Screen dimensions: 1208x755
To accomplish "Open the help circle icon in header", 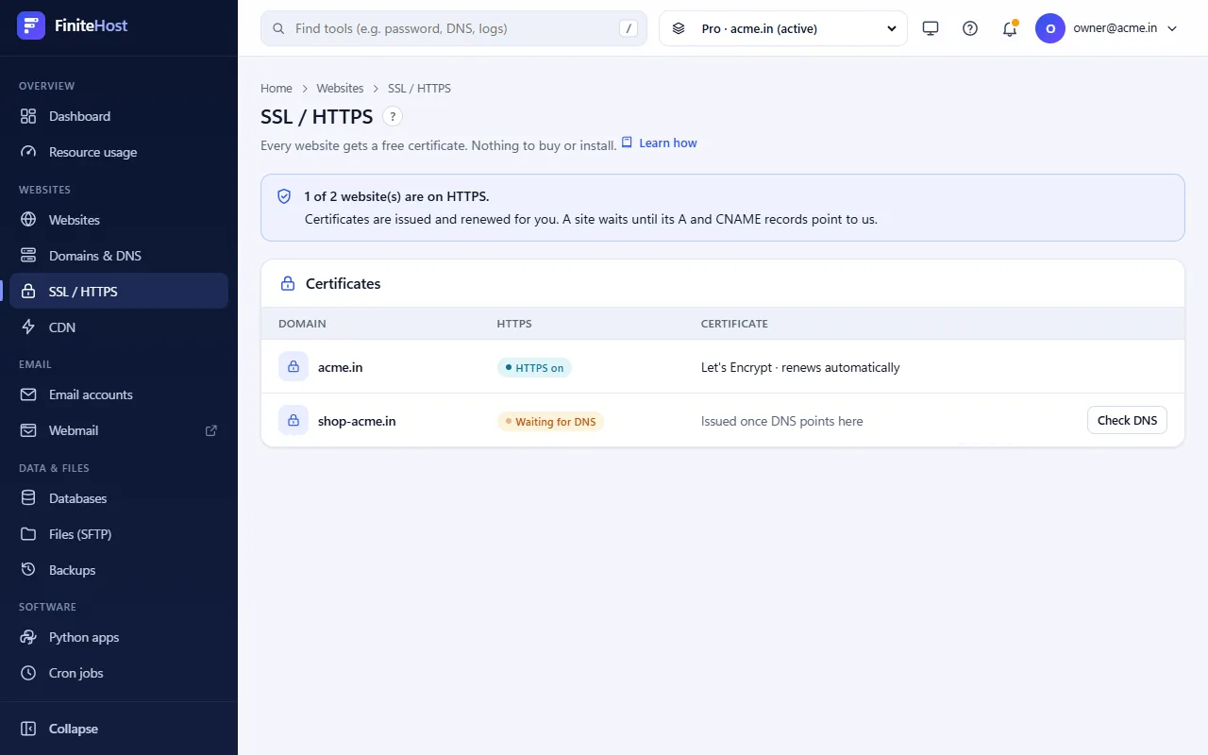I will pos(970,28).
